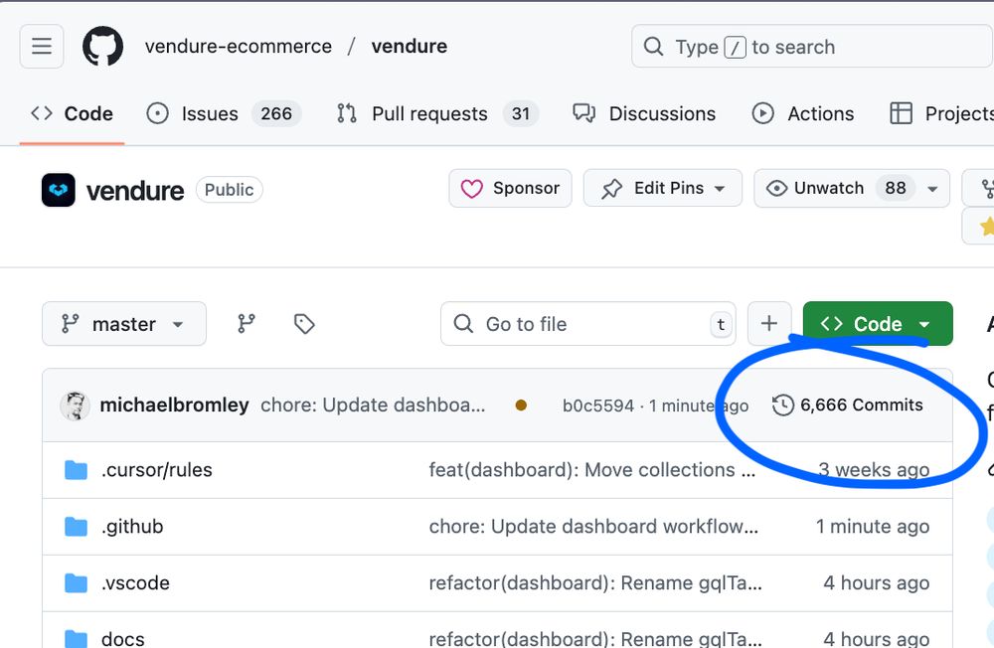Click the .cursor/rules folder icon
Viewport: 994px width, 648px height.
click(77, 470)
